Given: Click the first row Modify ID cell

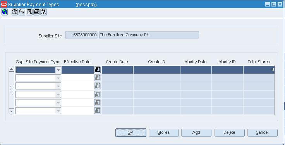Looking at the screenshot, I should [227, 70].
